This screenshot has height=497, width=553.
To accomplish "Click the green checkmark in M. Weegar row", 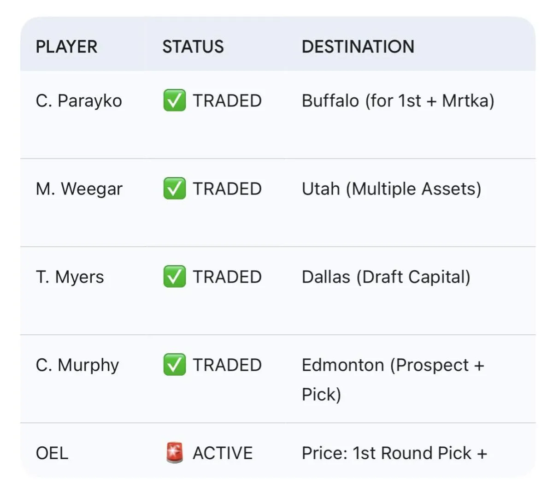I will point(174,189).
